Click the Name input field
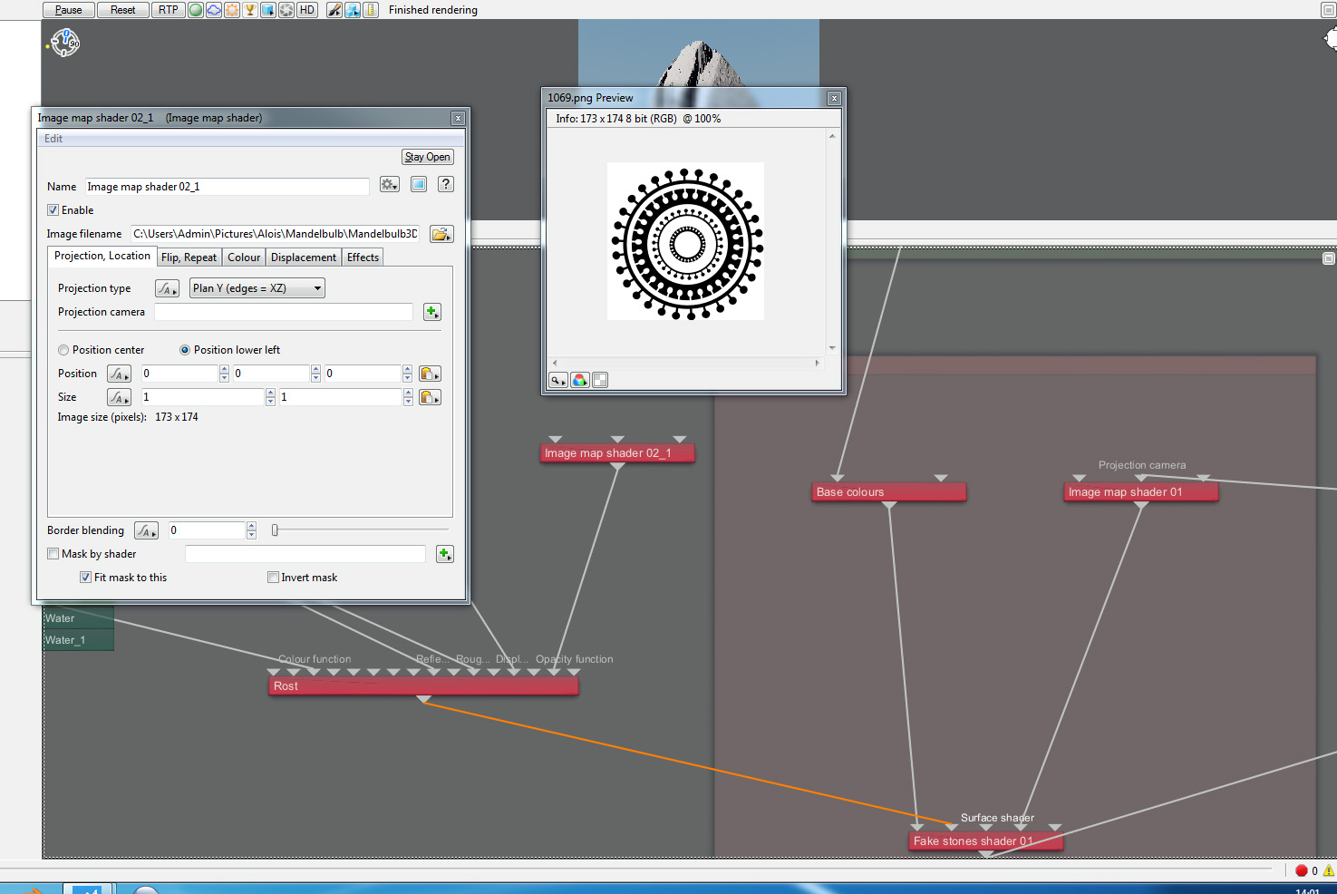1337x894 pixels. click(227, 187)
